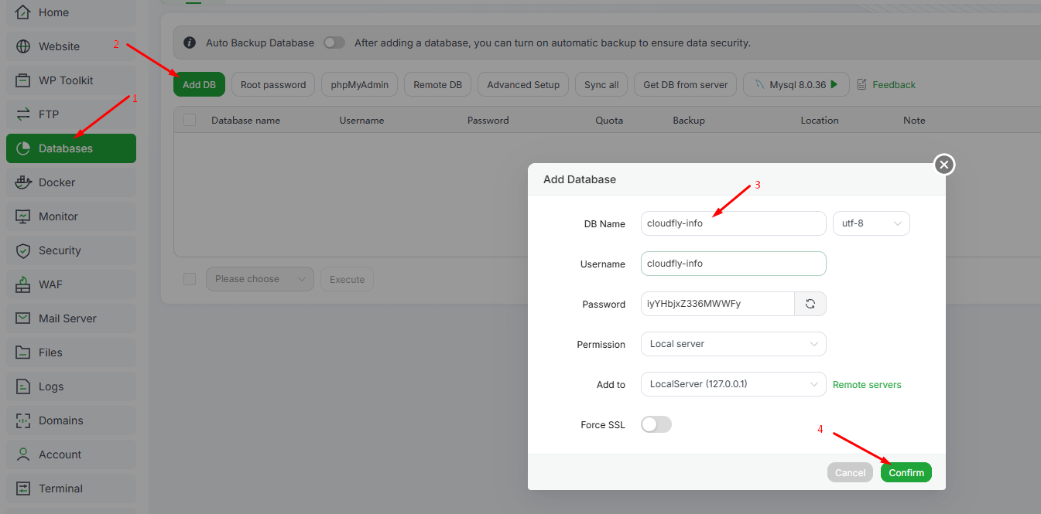Go to Files in the sidebar
This screenshot has width=1041, height=514.
[50, 352]
